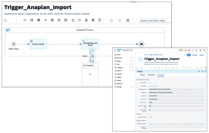Follow the Trigger_Anaplan_Import breadcrumb link
Image resolution: width=209 pixels, height=133 pixels.
155,55
